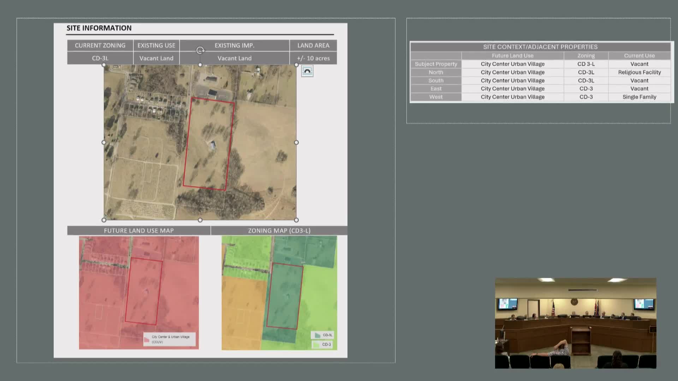Screen dimensions: 678x381
Task: Select the Future Land Use map image
Action: click(x=139, y=293)
